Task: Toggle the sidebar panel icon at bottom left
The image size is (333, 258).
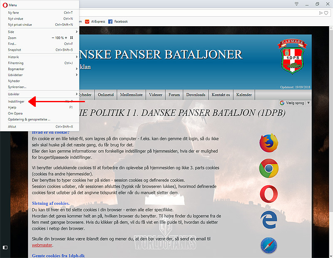Action: click(5, 248)
